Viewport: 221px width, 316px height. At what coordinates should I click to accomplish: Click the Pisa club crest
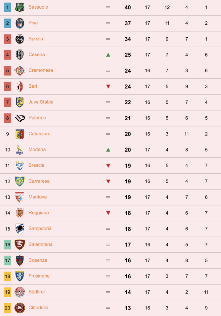(20, 23)
